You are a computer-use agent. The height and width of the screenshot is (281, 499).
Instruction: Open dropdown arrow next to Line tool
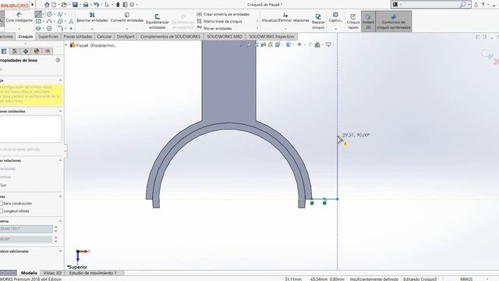44,14
